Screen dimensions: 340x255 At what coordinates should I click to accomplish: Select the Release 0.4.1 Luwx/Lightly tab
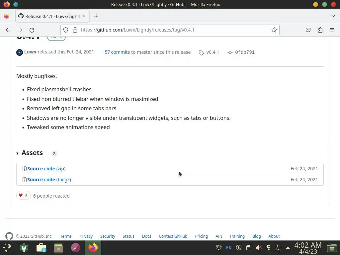(x=52, y=16)
